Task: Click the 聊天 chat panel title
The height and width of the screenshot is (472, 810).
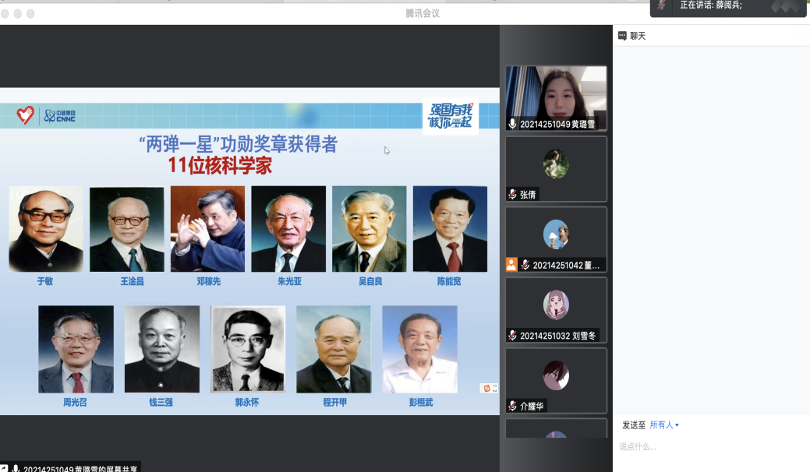Action: (x=638, y=36)
